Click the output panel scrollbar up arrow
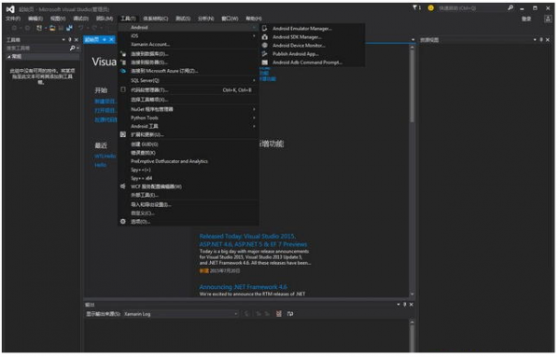 pyautogui.click(x=413, y=323)
